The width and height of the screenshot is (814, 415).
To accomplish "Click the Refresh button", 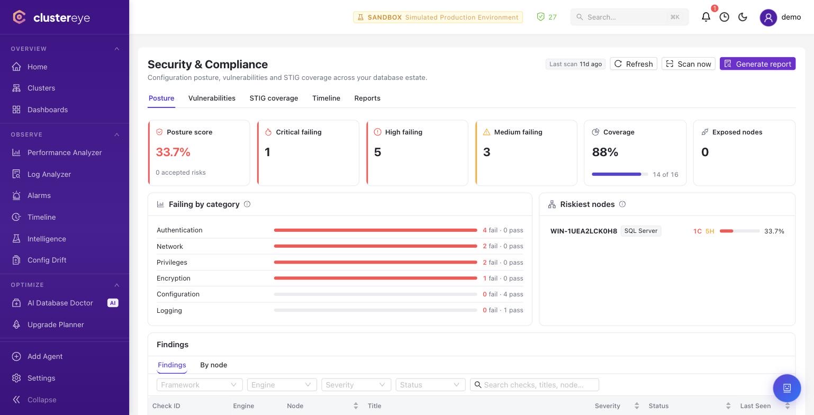I will coord(634,64).
